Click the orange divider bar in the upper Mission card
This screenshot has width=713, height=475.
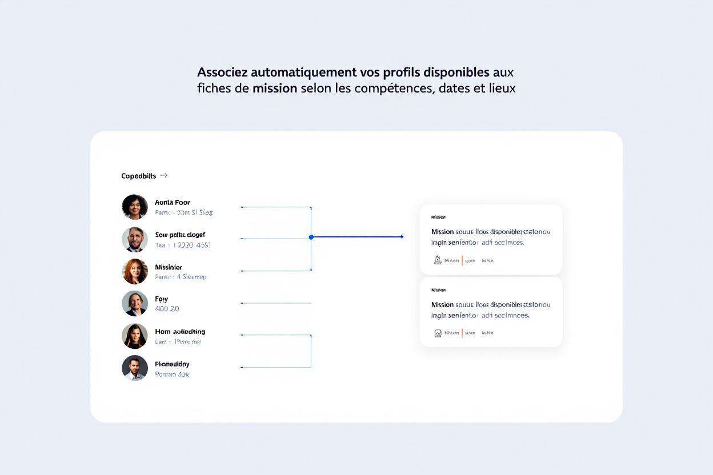(462, 260)
